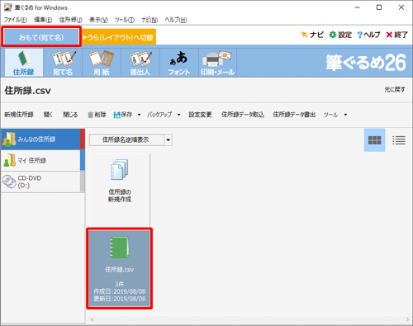This screenshot has width=413, height=326.
Task: Select the おもて(宛て名) front side tab
Action: [x=41, y=37]
